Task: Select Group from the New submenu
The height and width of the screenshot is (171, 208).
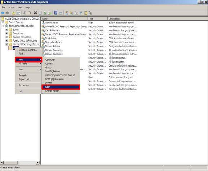Action: click(x=61, y=67)
